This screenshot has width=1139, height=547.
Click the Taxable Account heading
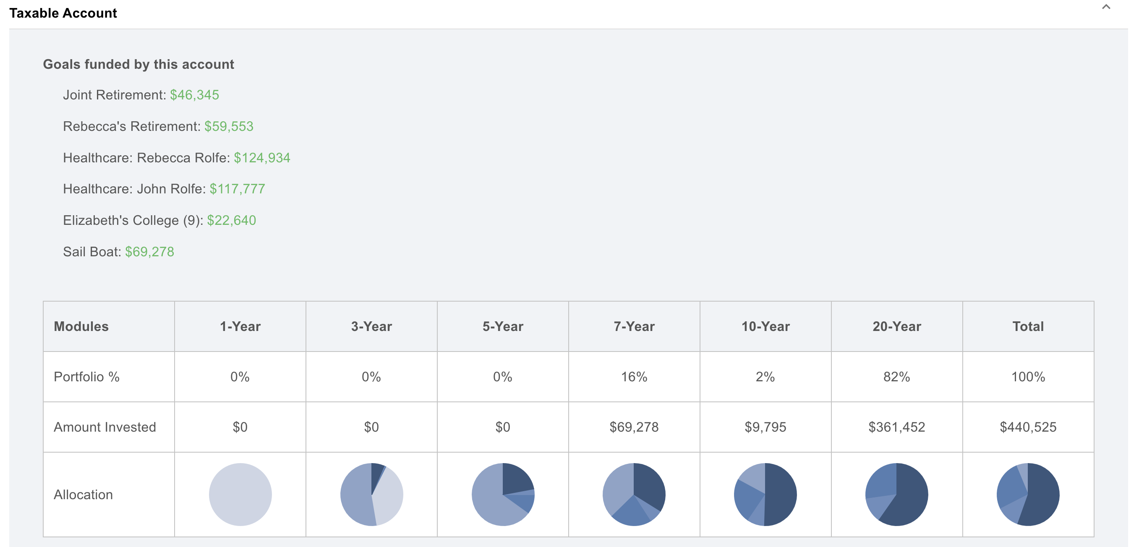pos(63,13)
